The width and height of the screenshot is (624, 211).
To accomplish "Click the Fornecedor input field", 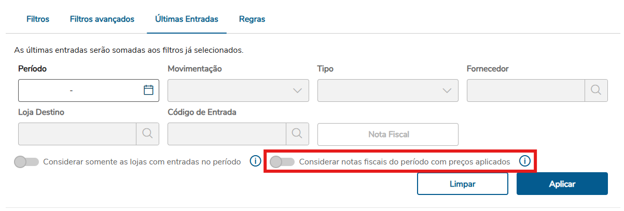I will [x=526, y=91].
